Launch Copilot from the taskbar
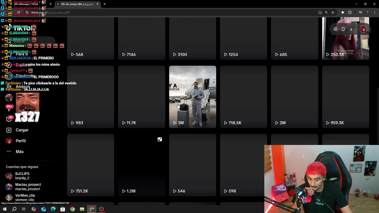 tap(34, 209)
